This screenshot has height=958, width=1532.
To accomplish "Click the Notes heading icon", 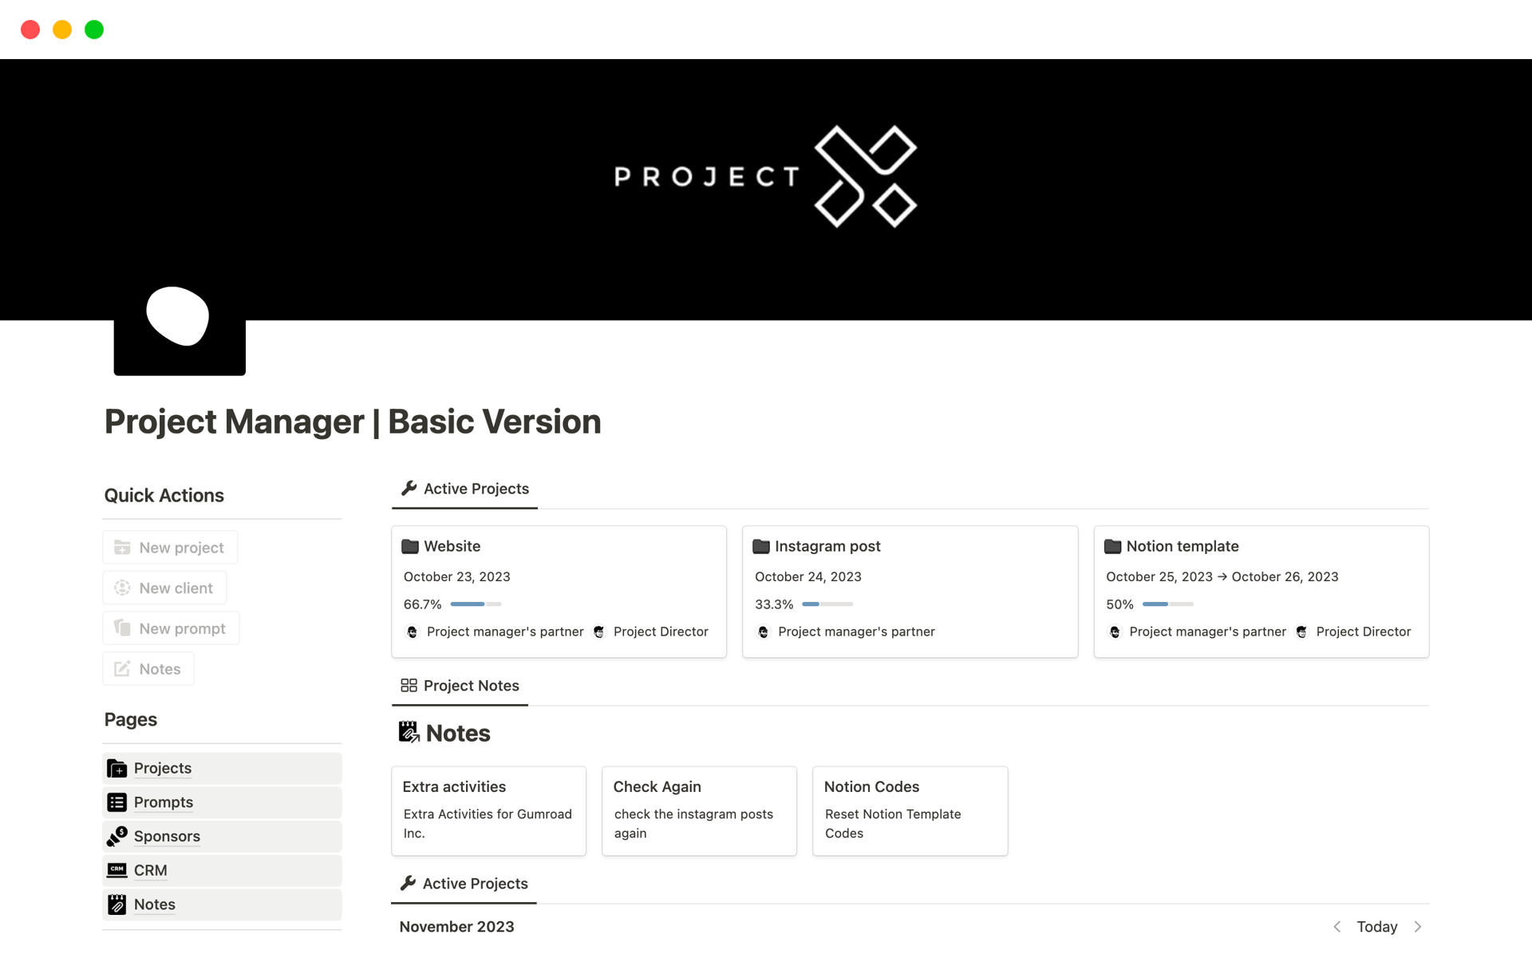I will coord(409,732).
